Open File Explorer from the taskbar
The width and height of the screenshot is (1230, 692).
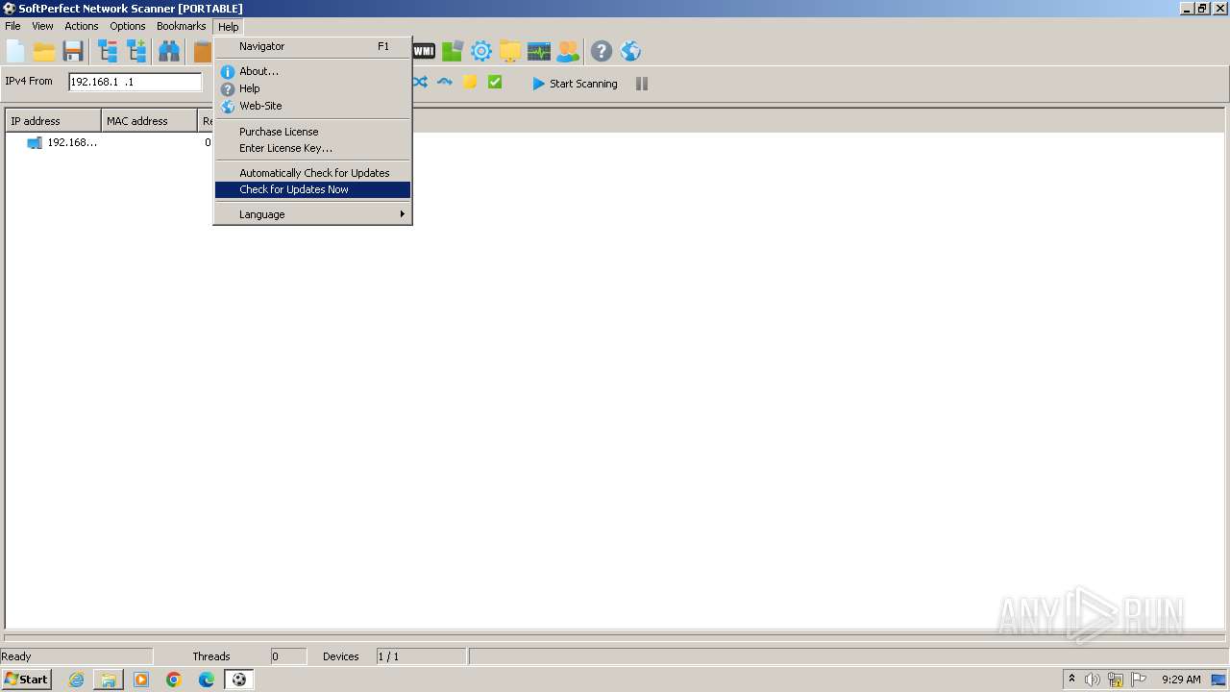point(109,680)
